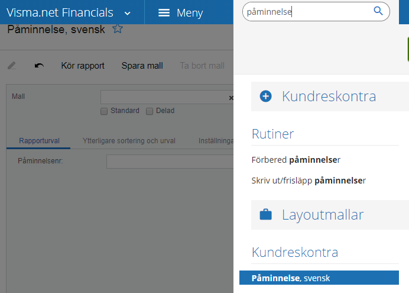
Task: Add page to favorites with star icon
Action: (x=118, y=29)
